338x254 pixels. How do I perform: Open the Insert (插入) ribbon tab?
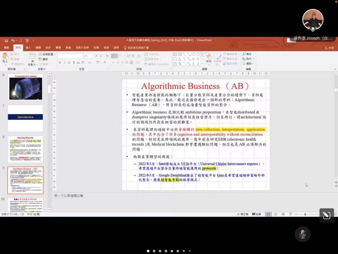pos(28,48)
